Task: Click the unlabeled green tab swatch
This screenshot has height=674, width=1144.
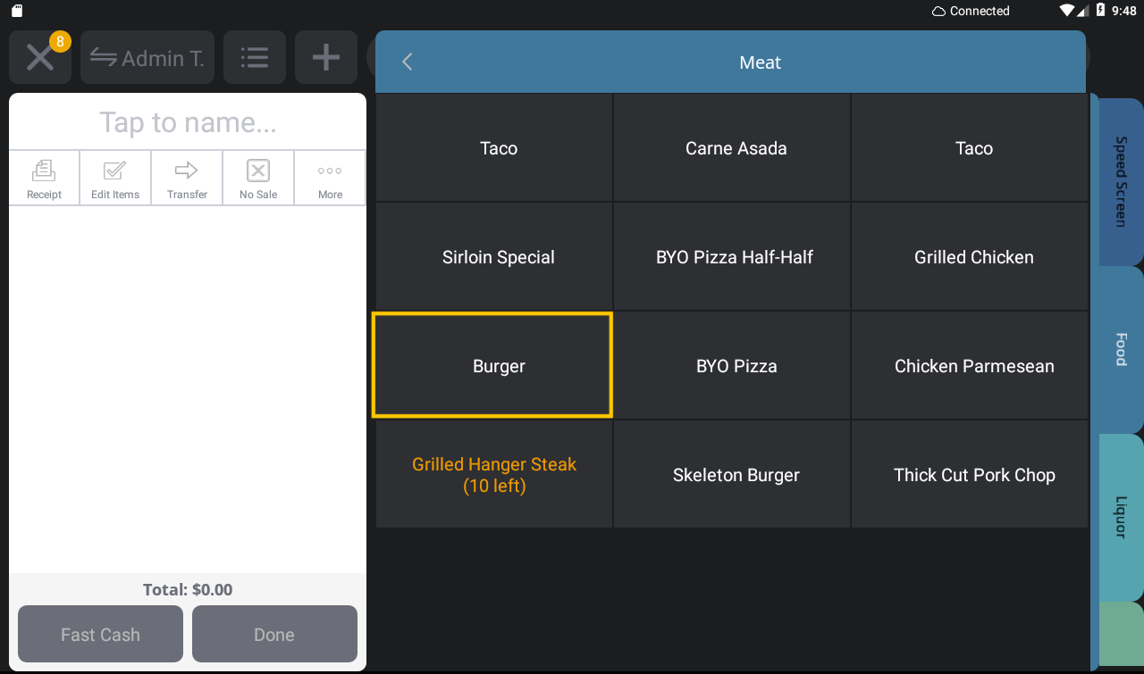Action: pos(1121,634)
